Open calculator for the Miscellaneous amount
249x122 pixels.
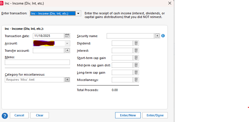pos(136,80)
